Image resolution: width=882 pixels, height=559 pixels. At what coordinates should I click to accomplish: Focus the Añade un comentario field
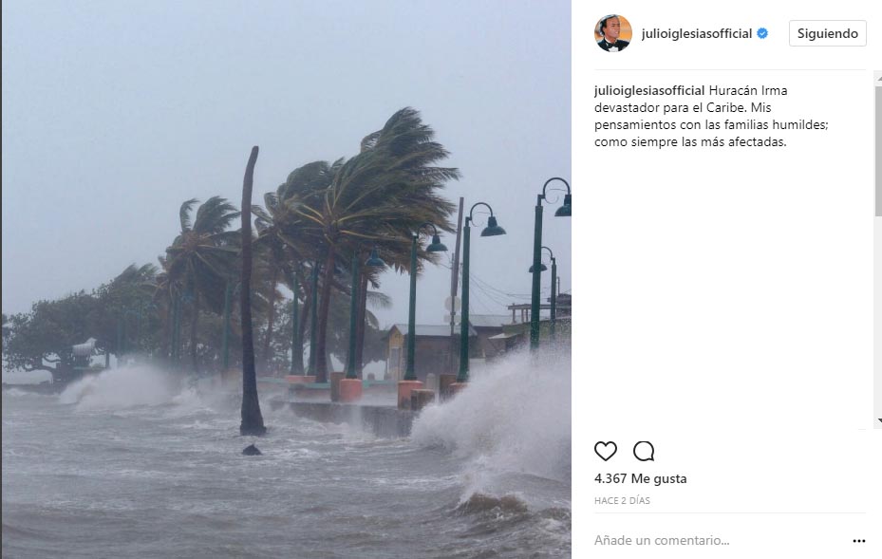[x=720, y=540]
